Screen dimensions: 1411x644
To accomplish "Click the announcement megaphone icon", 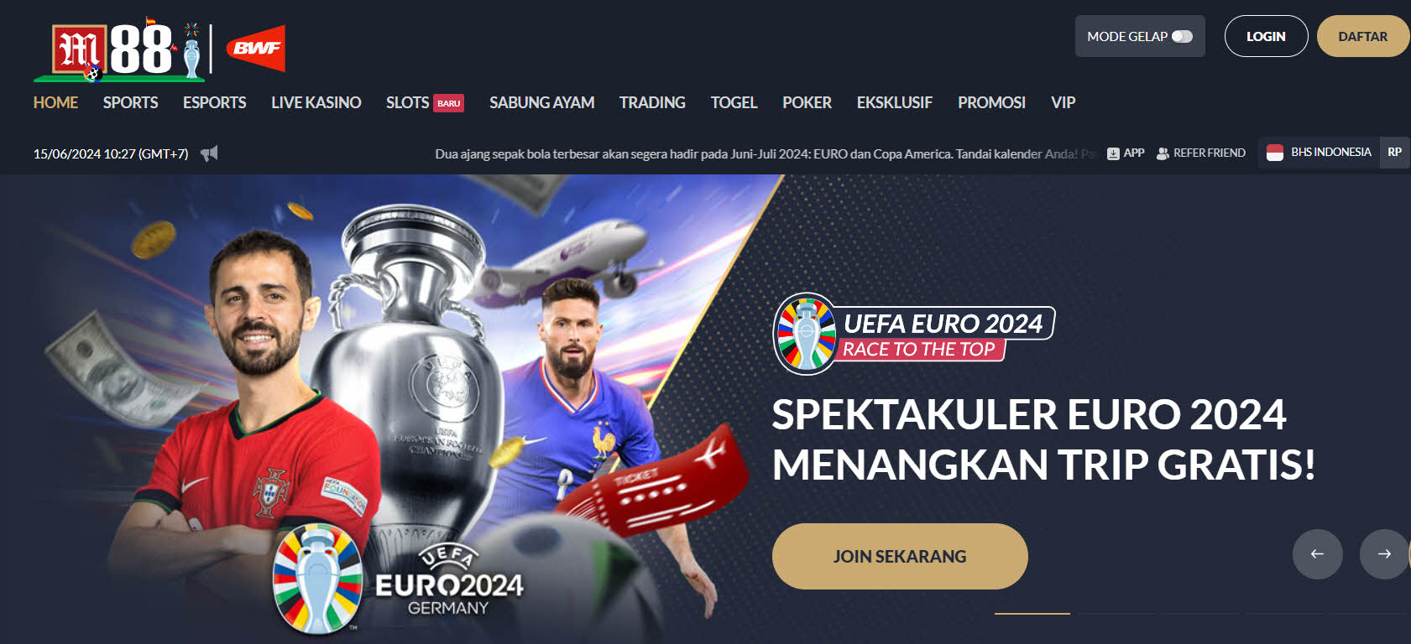I will point(209,153).
